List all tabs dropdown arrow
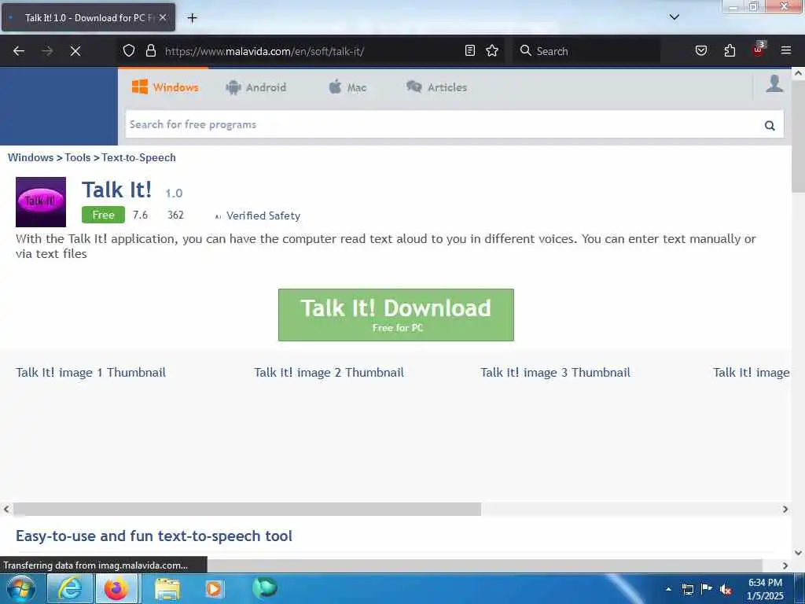805x604 pixels. click(675, 17)
